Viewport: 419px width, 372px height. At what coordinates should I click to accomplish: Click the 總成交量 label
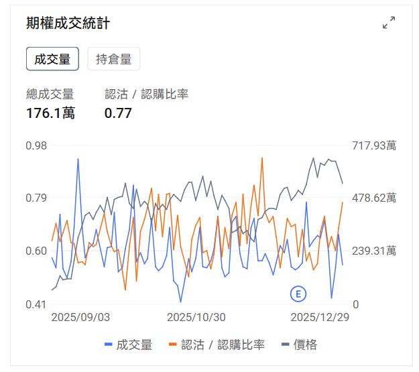[x=50, y=95]
